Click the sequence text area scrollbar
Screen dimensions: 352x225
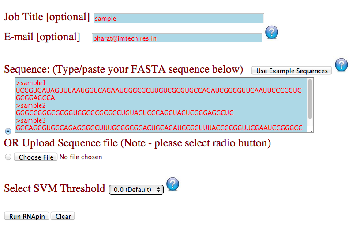310,99
